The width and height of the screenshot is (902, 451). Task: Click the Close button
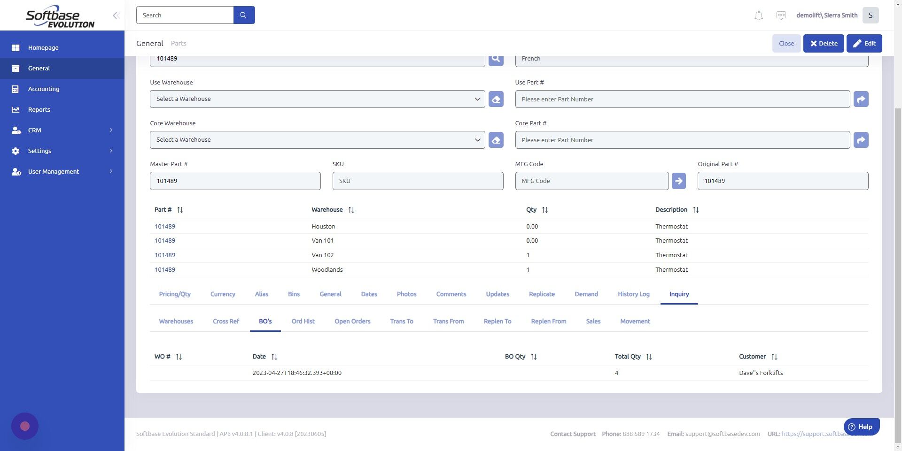pyautogui.click(x=786, y=43)
